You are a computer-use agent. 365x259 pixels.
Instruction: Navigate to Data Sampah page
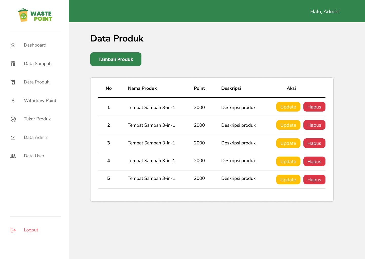(x=38, y=63)
